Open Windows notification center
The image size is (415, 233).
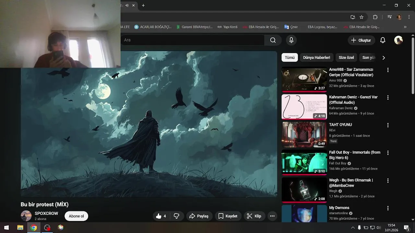tap(407, 227)
